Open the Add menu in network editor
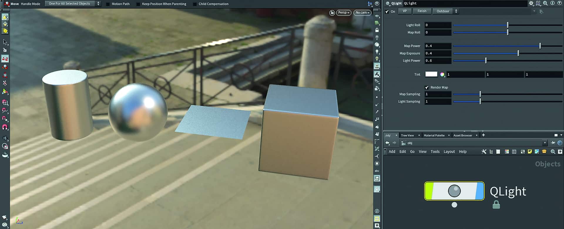 (392, 152)
